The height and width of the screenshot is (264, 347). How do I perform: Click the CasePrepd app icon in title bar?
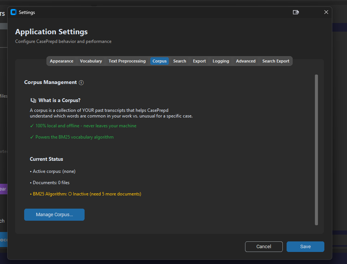coord(14,12)
